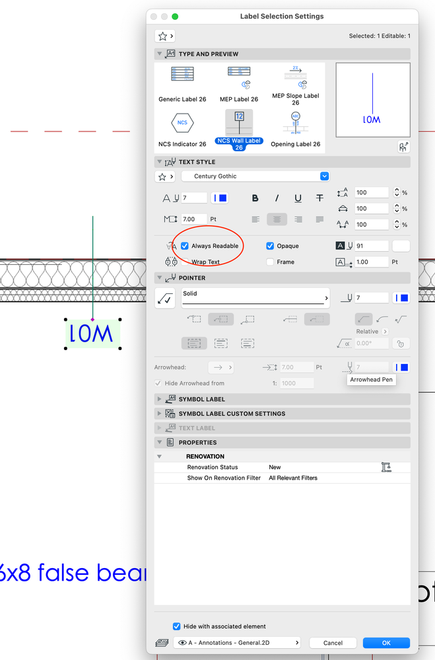Screen dimensions: 435x660
Task: Collapse the RENOVATION group
Action: coord(160,457)
